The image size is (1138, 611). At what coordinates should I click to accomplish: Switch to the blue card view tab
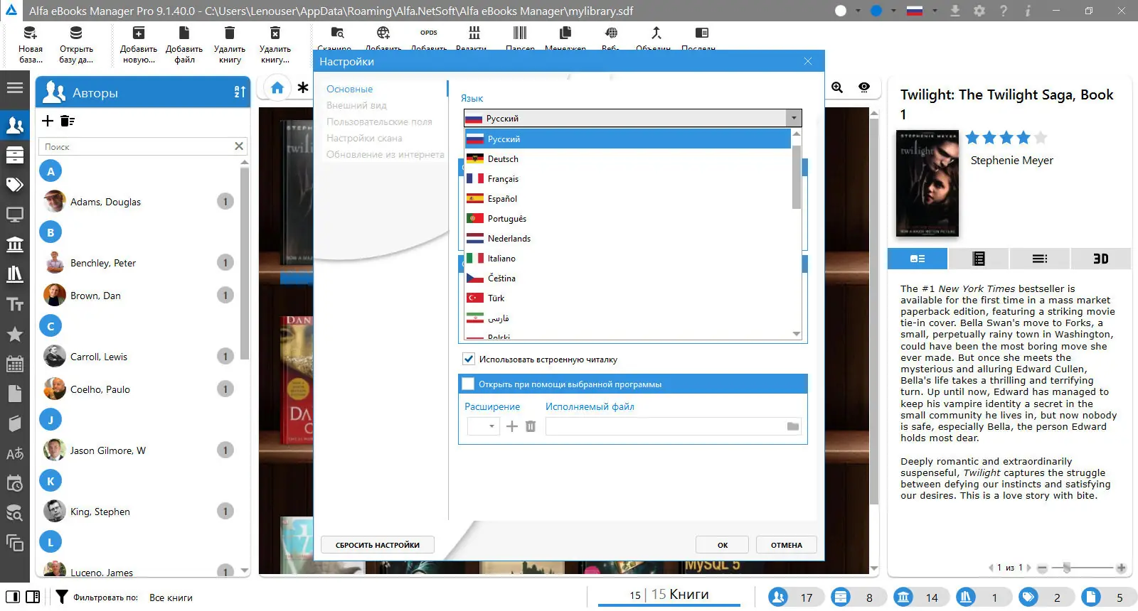tap(918, 259)
